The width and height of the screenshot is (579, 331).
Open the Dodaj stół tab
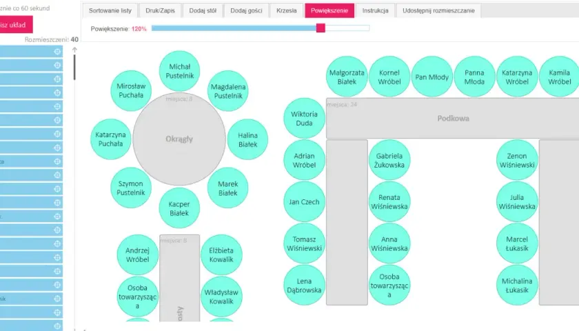pos(203,11)
